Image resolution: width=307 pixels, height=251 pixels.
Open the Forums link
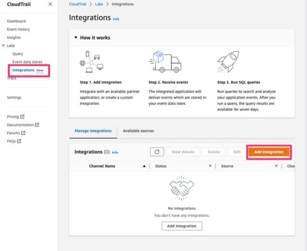pos(13,133)
